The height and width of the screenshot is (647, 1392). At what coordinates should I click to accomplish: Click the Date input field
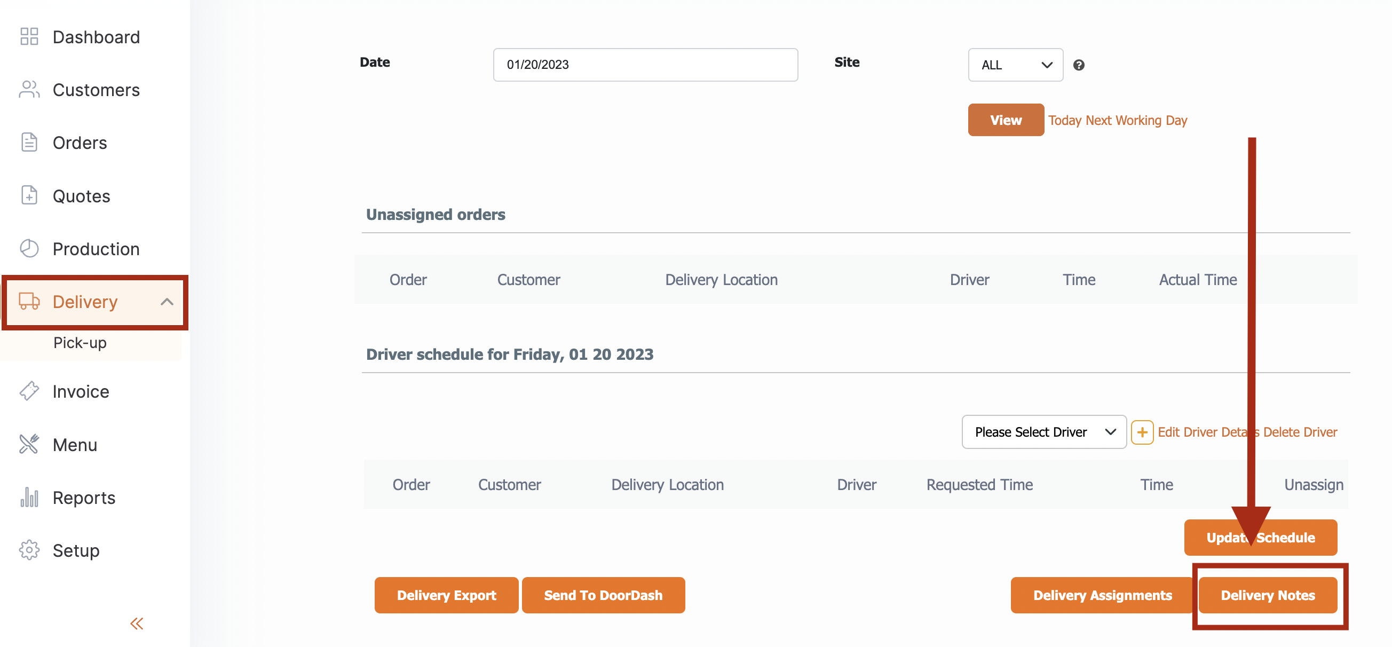click(646, 65)
